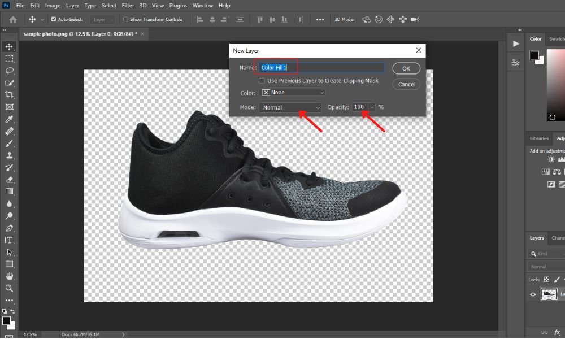Select the Eyedropper tool
Viewport: 565px width, 339px height.
[9, 119]
